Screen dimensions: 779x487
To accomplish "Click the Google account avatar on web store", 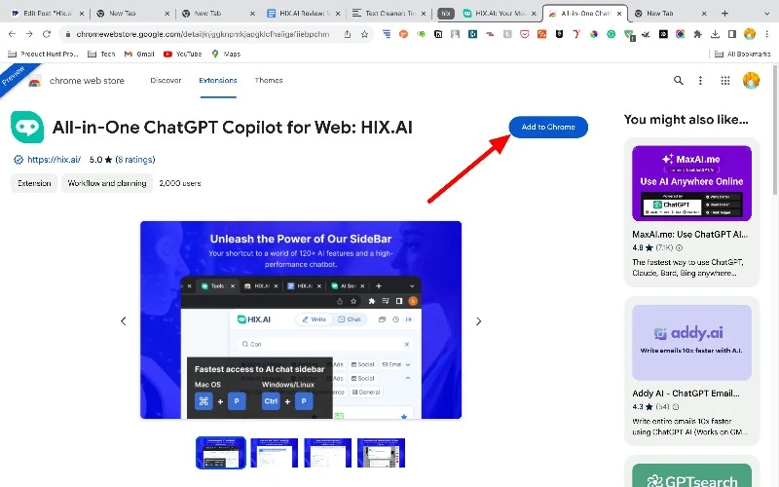I will pos(751,80).
